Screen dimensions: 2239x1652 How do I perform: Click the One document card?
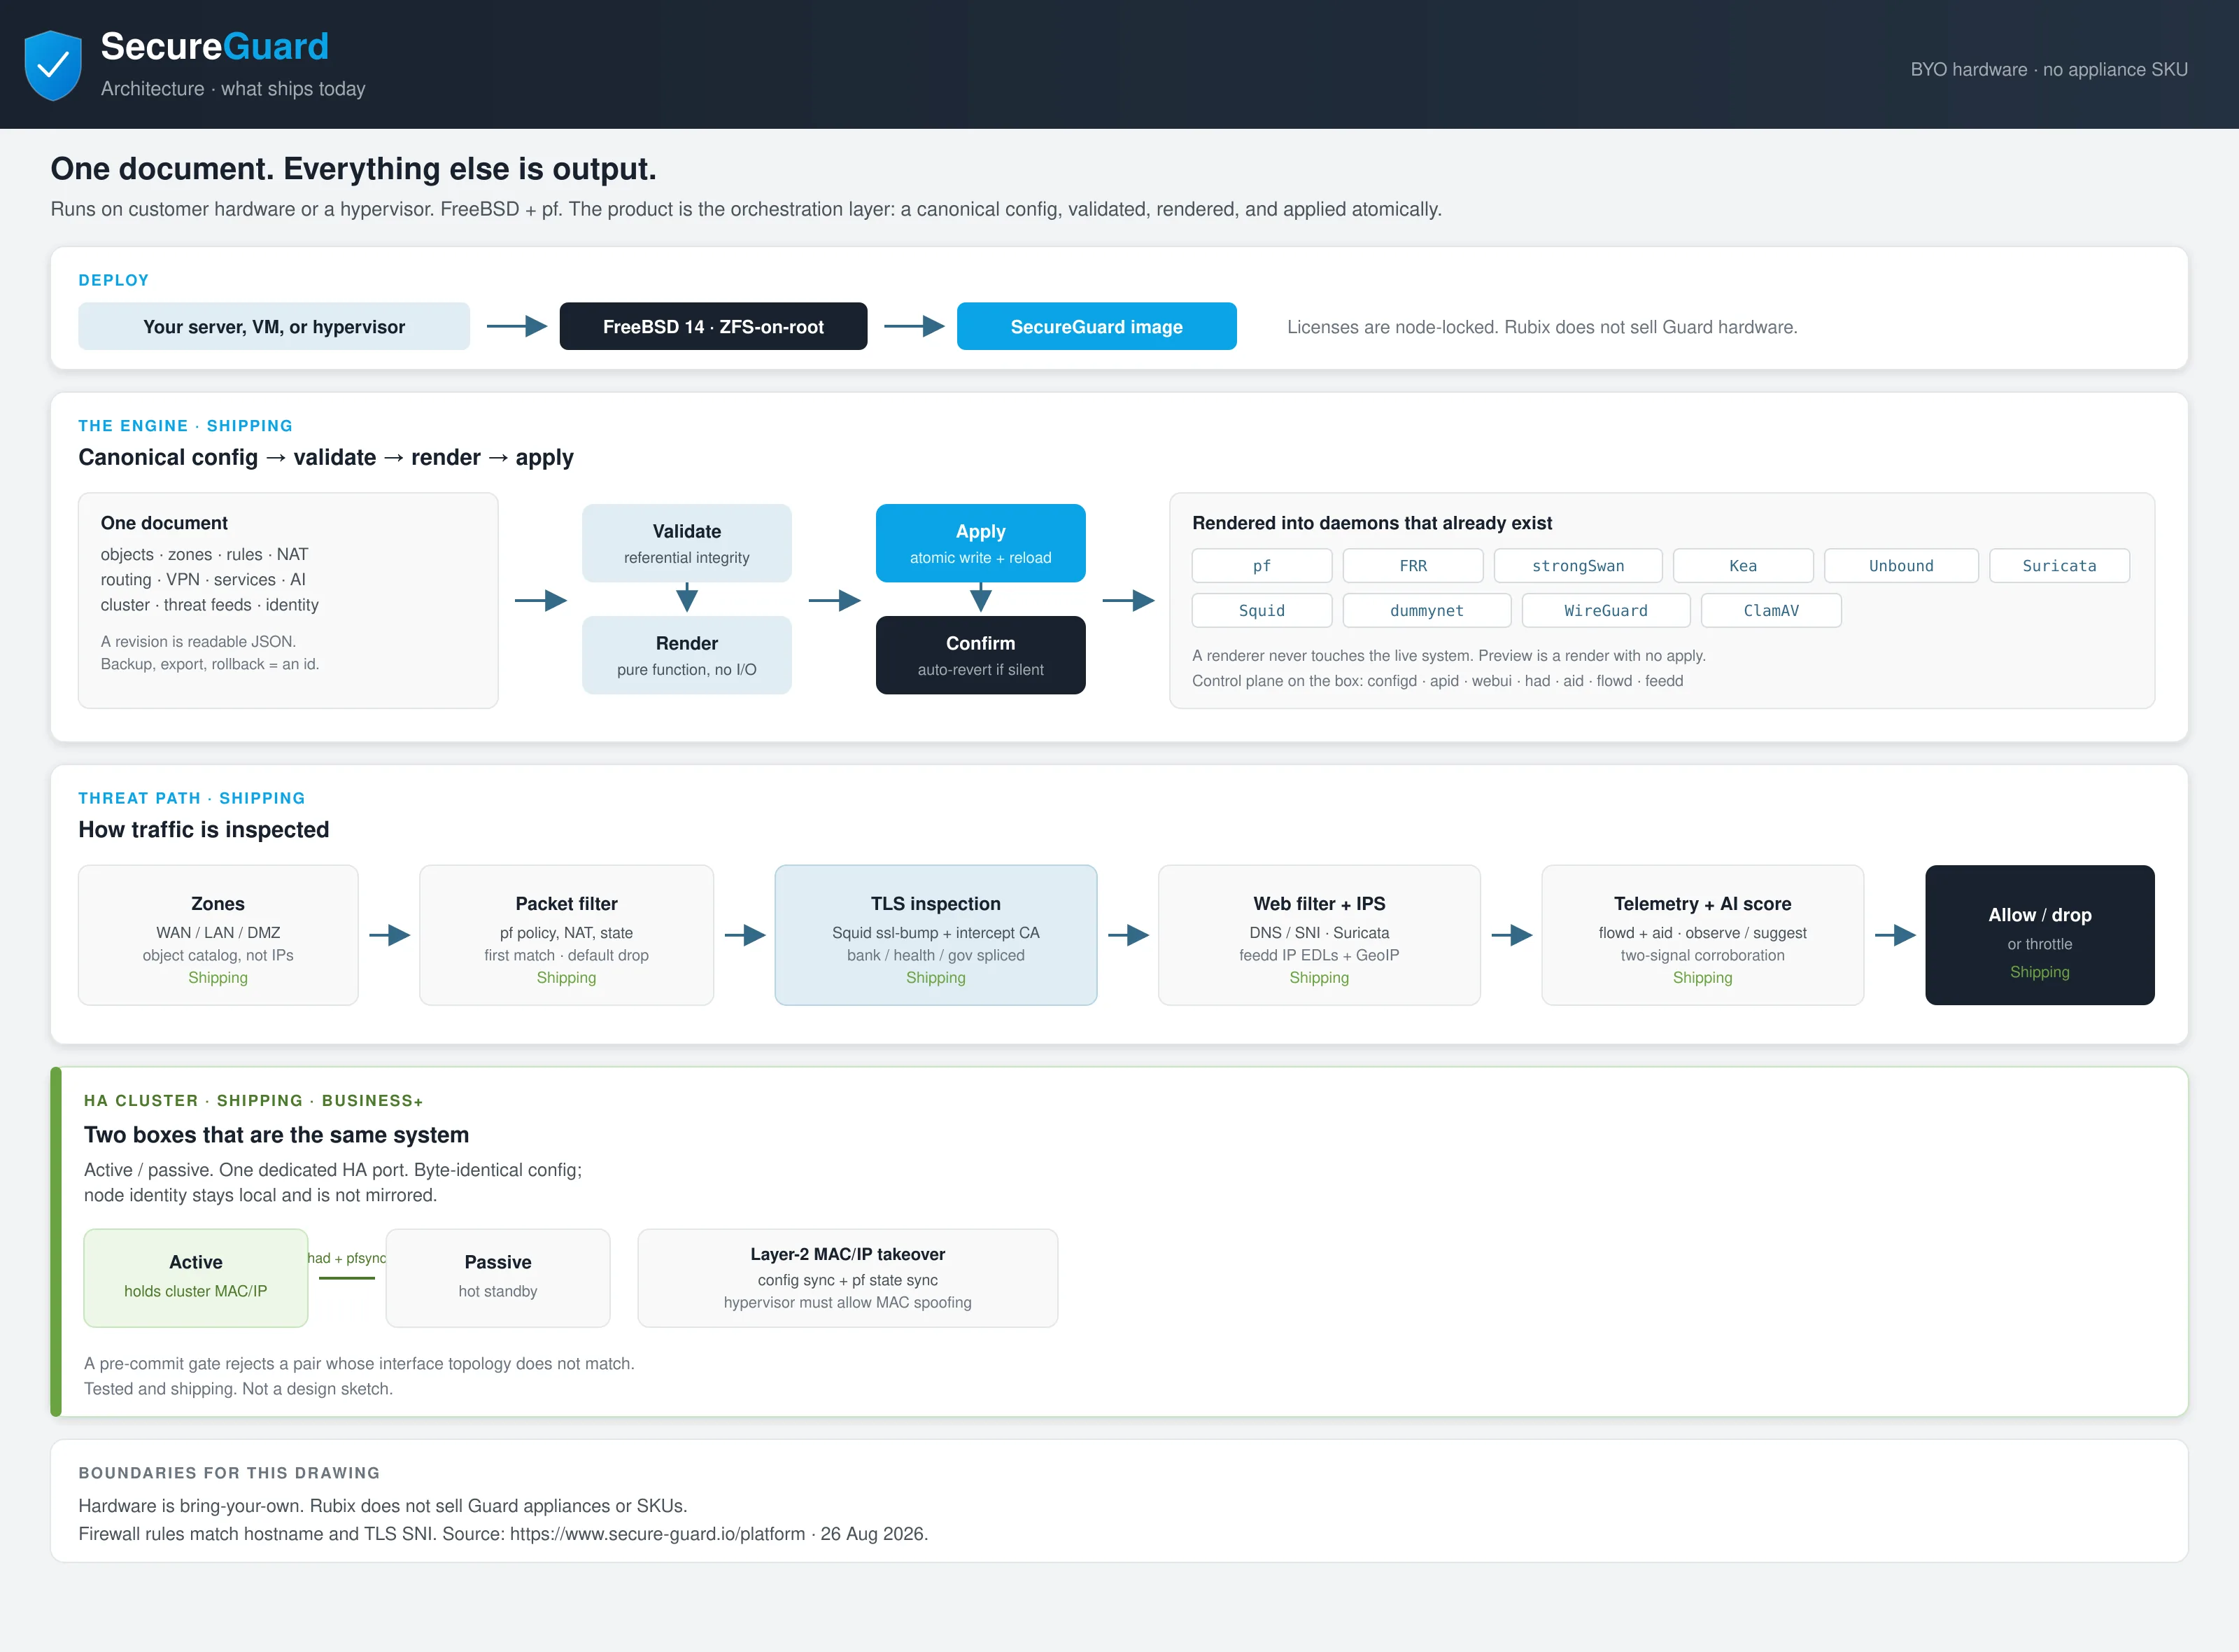288,600
